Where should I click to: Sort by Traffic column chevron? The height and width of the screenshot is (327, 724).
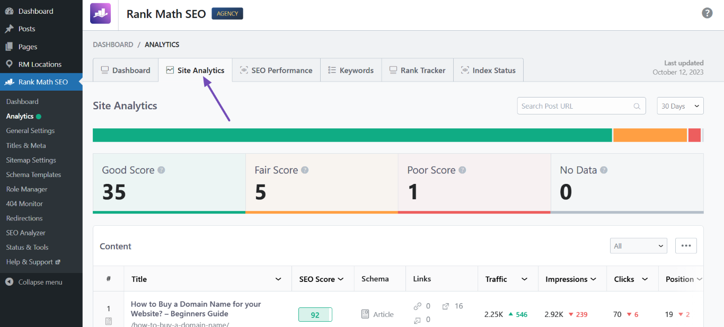click(x=524, y=279)
